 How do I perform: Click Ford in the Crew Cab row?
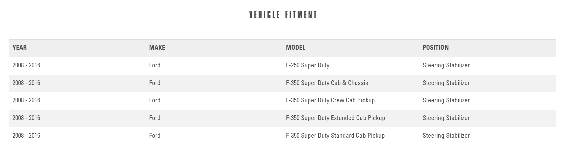click(x=155, y=100)
